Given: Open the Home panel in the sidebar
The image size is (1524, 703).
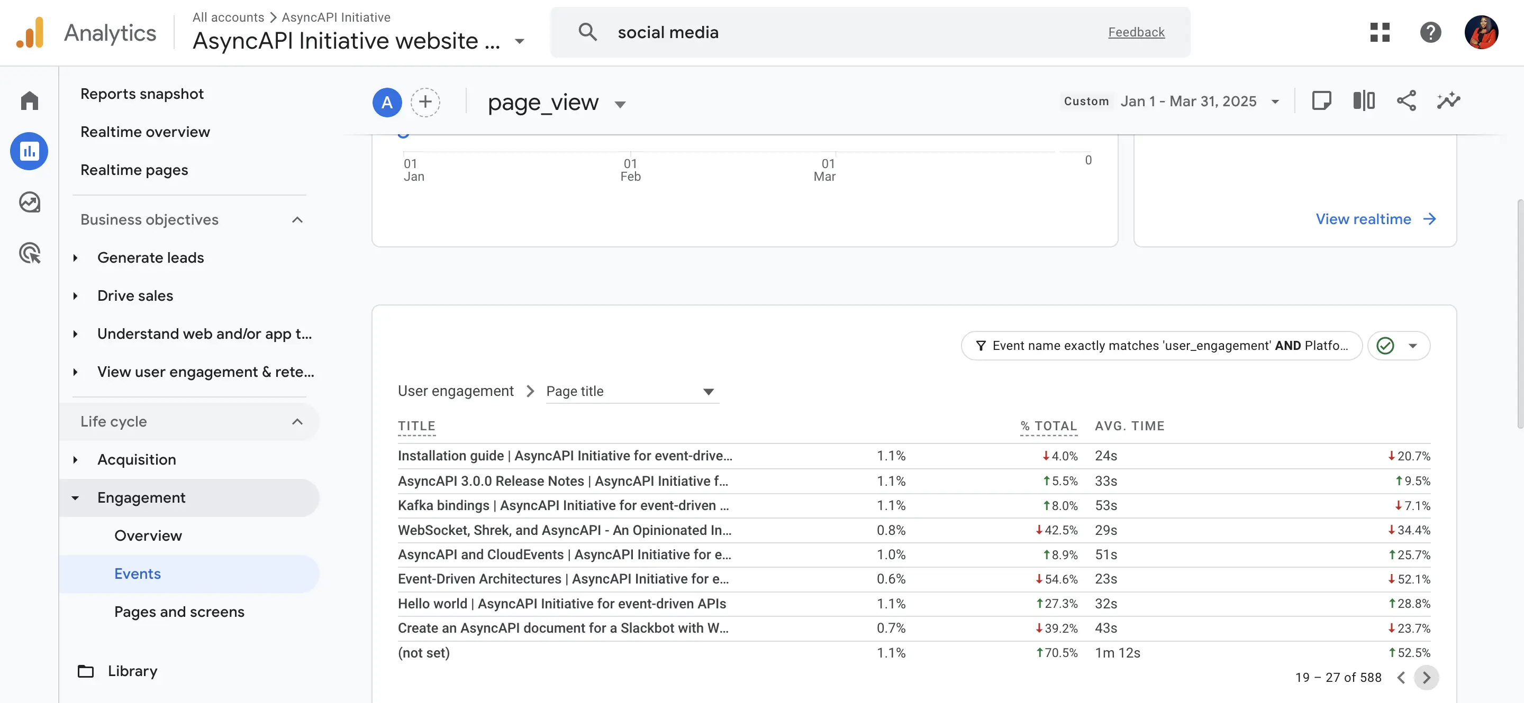Looking at the screenshot, I should coord(29,100).
